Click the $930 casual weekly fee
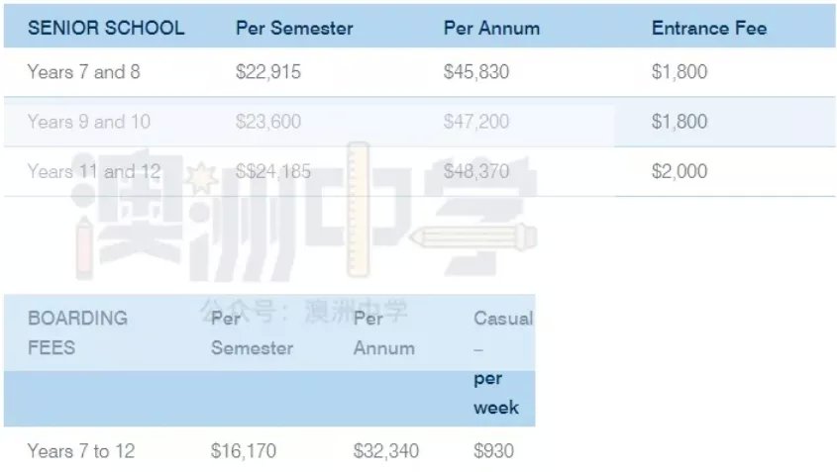 [493, 451]
